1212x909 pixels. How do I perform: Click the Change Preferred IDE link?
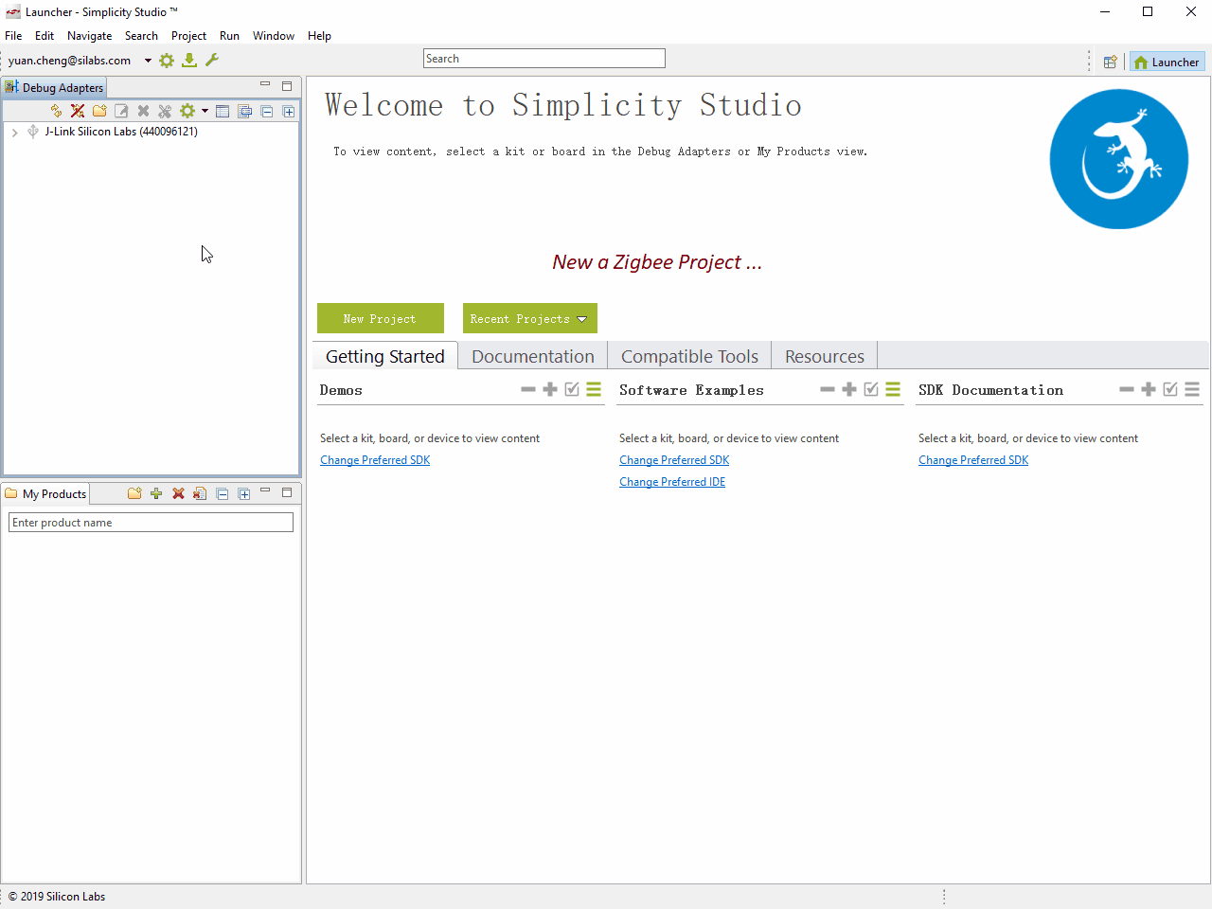[x=672, y=482]
